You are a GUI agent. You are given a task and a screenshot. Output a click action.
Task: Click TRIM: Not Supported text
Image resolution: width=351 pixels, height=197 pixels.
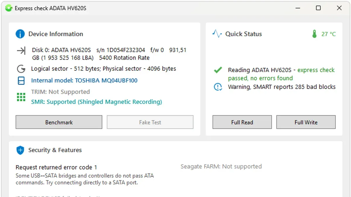(61, 92)
